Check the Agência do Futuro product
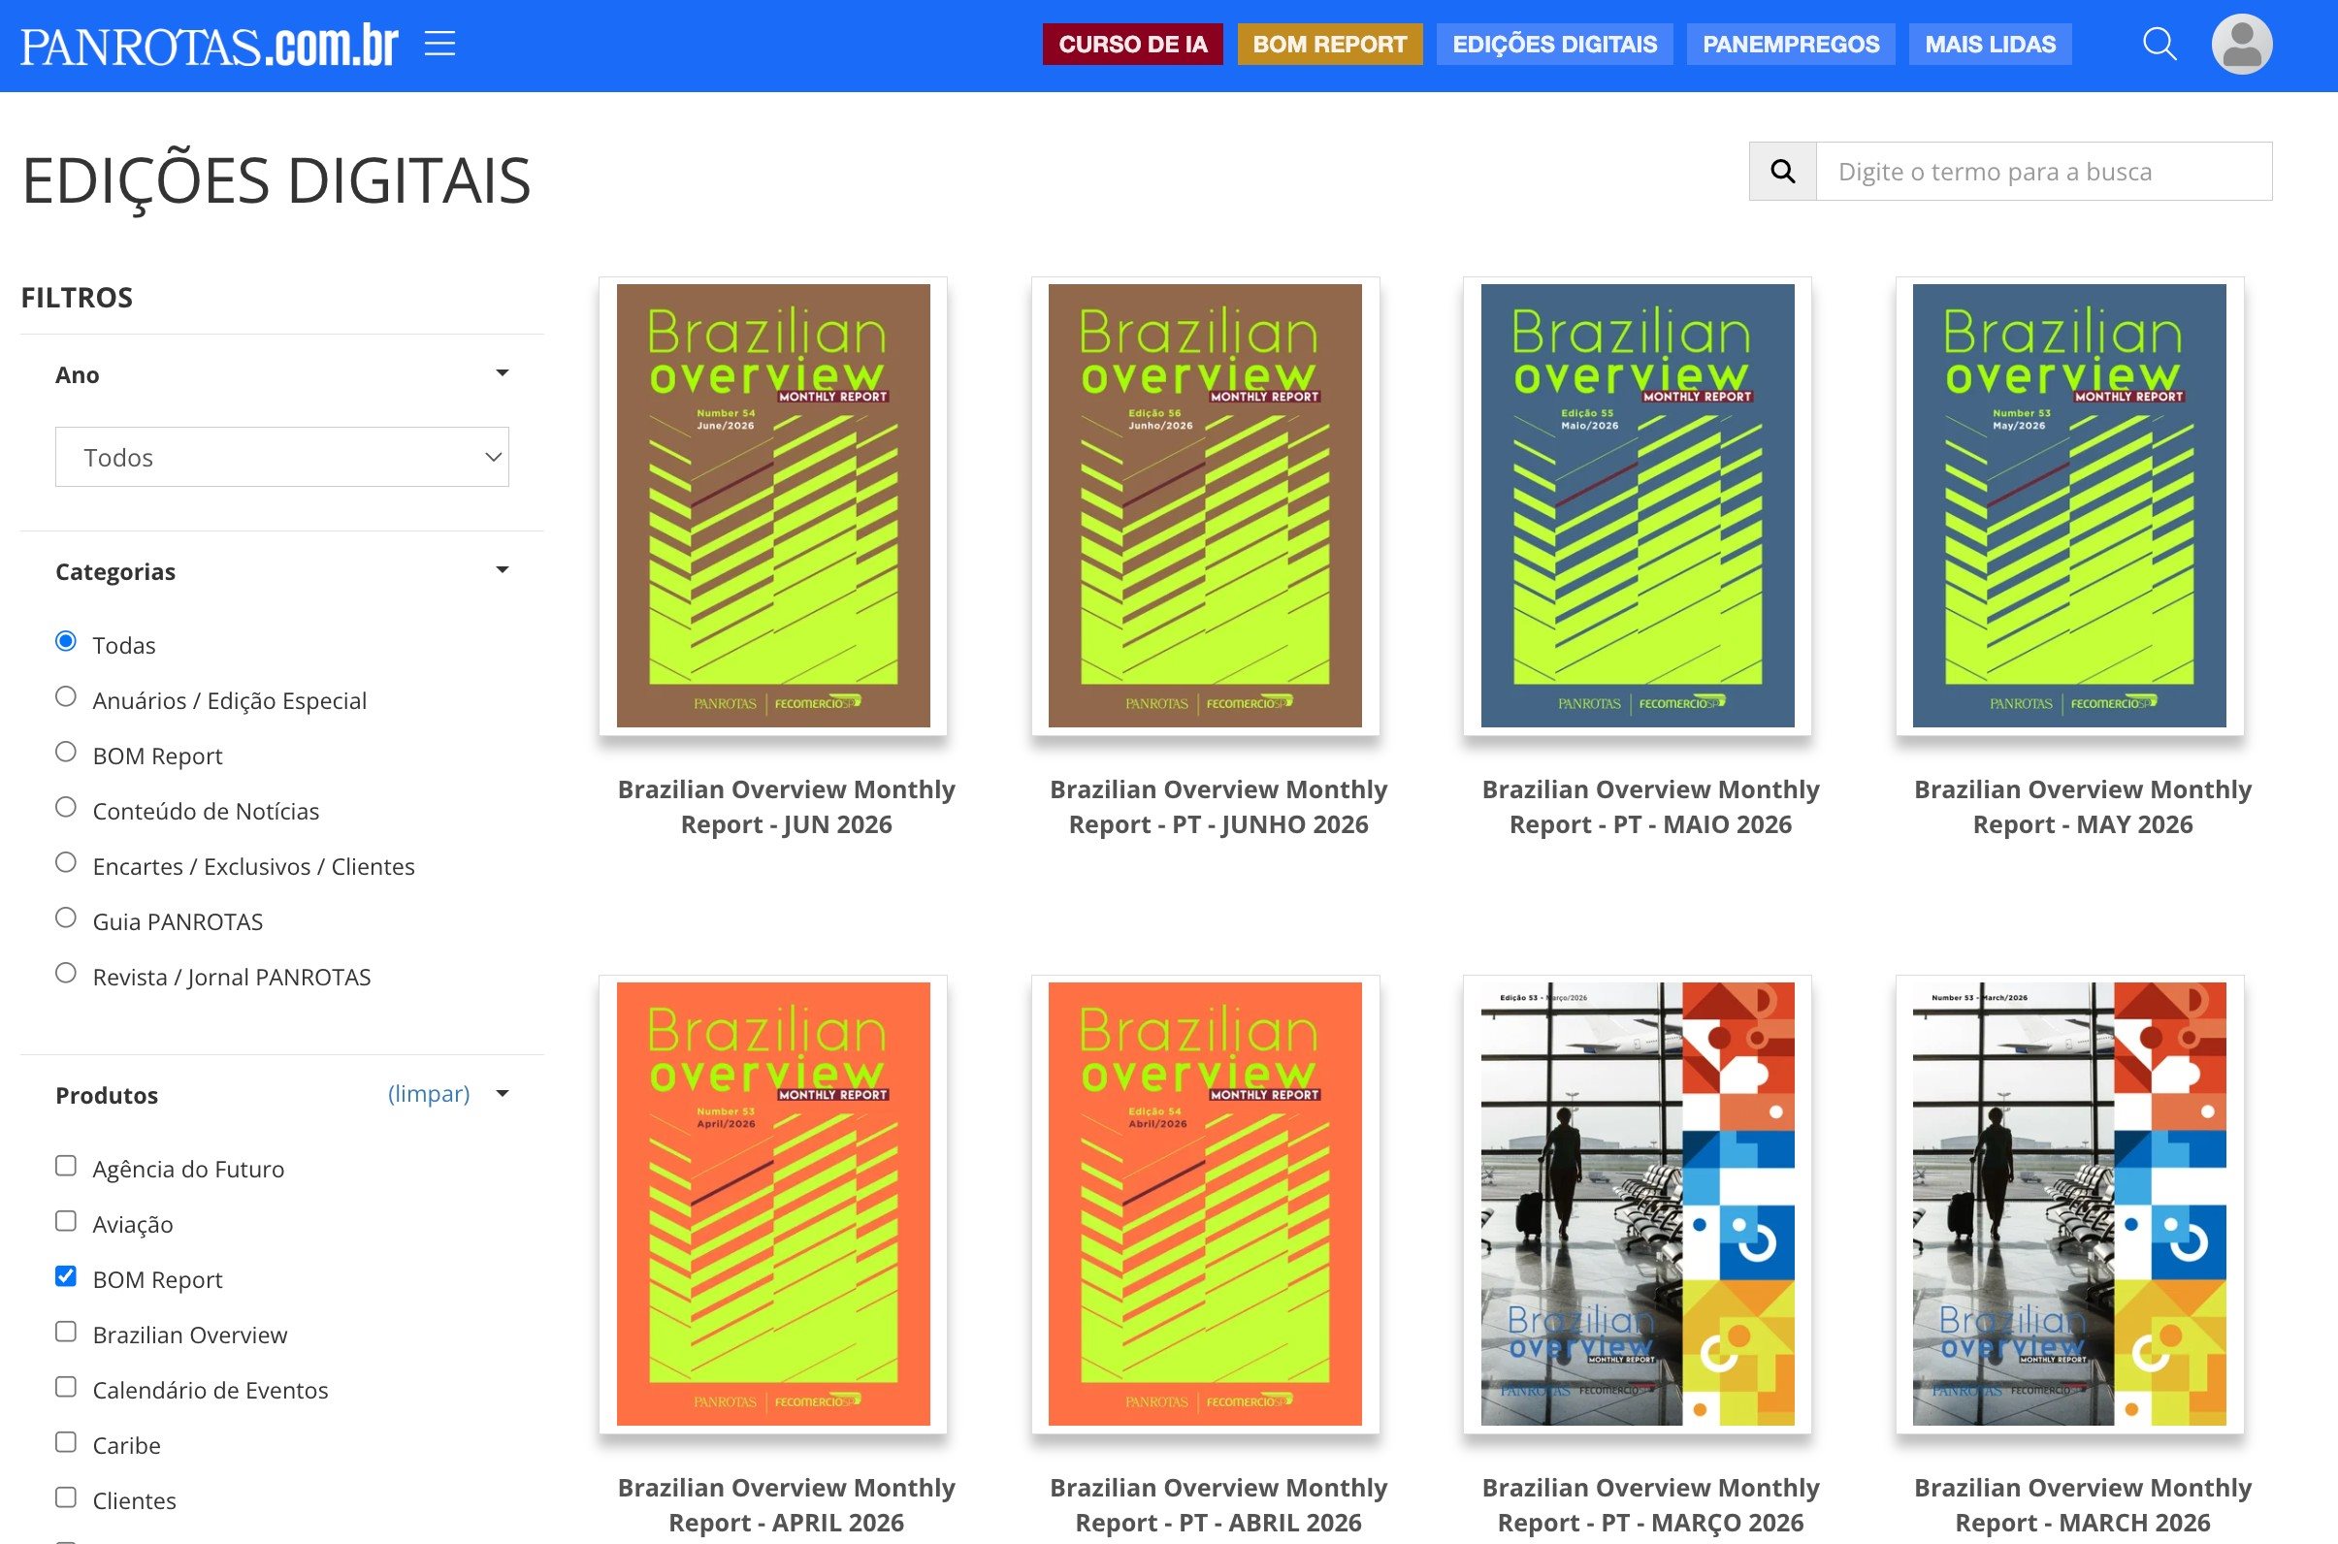The height and width of the screenshot is (1544, 2338). point(66,1166)
